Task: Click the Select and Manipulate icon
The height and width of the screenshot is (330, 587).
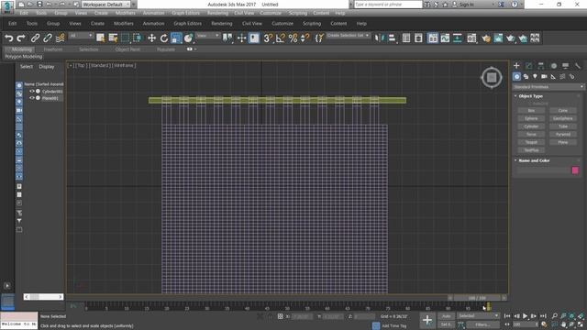Action: point(241,38)
